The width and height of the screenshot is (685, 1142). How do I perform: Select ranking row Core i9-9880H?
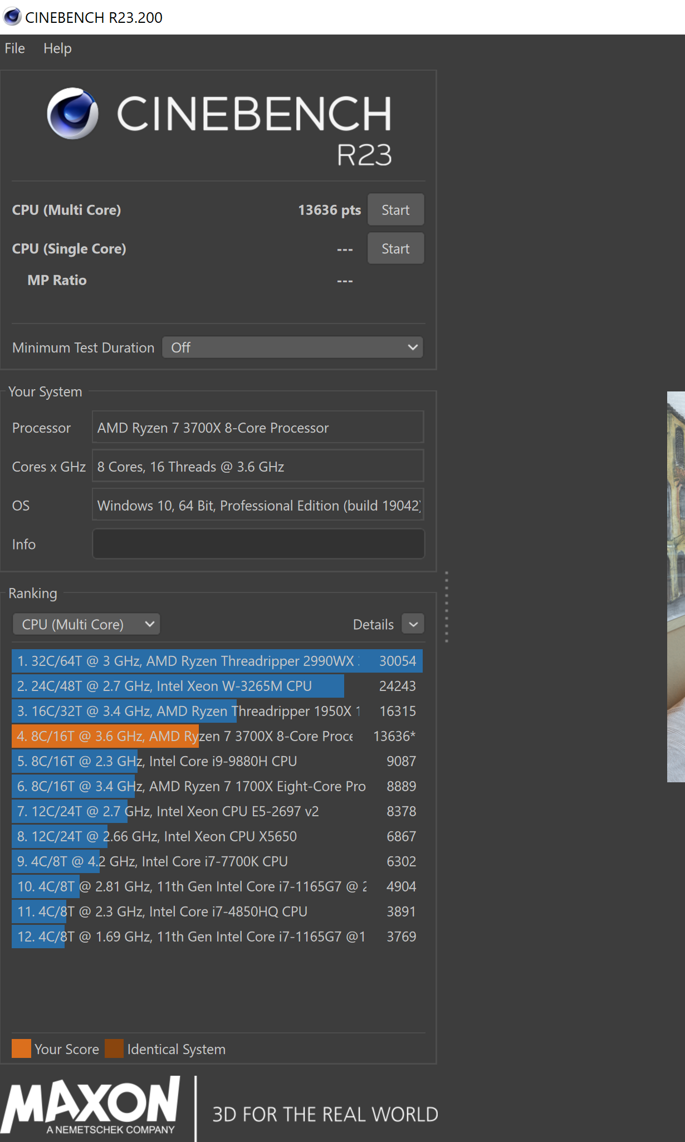[217, 761]
